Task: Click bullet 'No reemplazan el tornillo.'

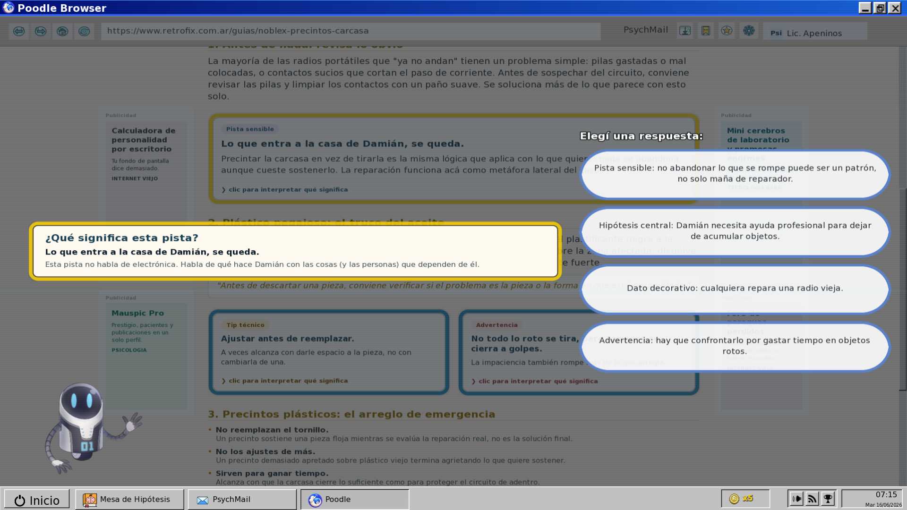Action: tap(272, 430)
